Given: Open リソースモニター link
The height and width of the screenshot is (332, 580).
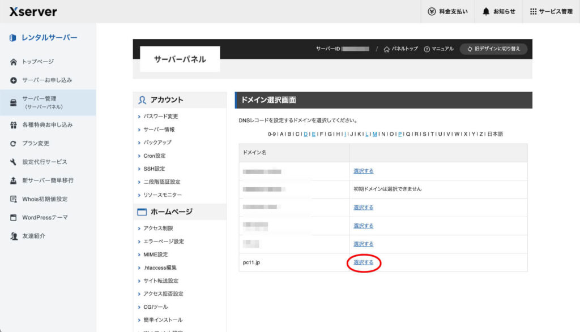Looking at the screenshot, I should click(163, 195).
